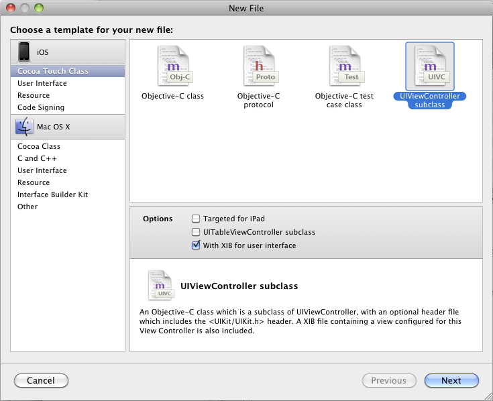Click the 'Objective-C class' label text

point(172,96)
